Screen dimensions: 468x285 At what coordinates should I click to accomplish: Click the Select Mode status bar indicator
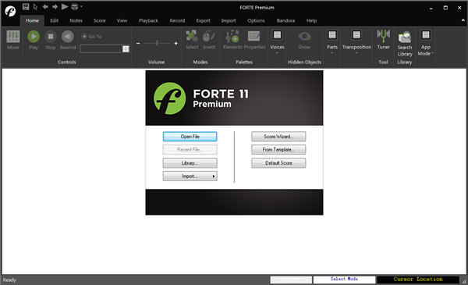pyautogui.click(x=344, y=280)
